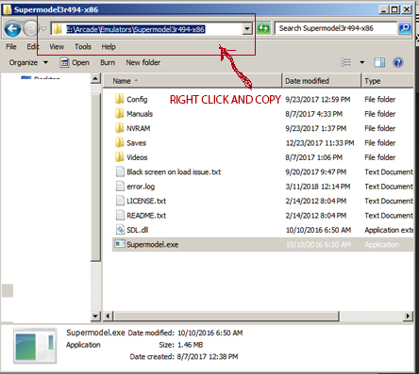Click error.log's date 3/11/2018 12:14 PM
Image resolution: width=419 pixels, height=374 pixels.
pyautogui.click(x=318, y=187)
